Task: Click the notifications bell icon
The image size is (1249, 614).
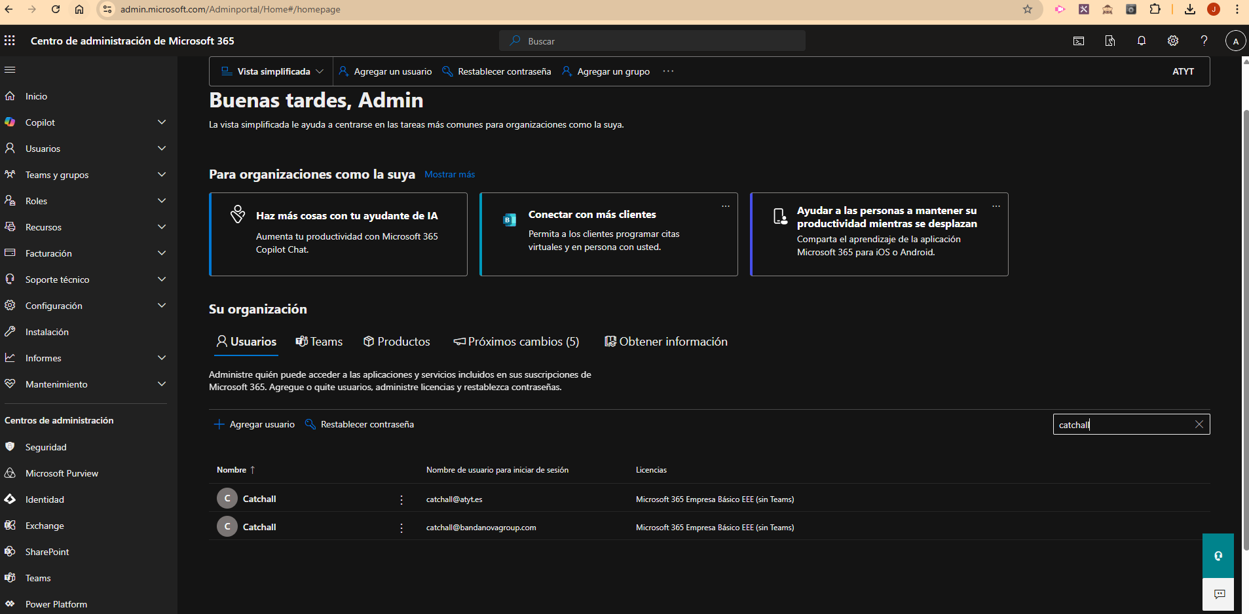Action: [1142, 41]
